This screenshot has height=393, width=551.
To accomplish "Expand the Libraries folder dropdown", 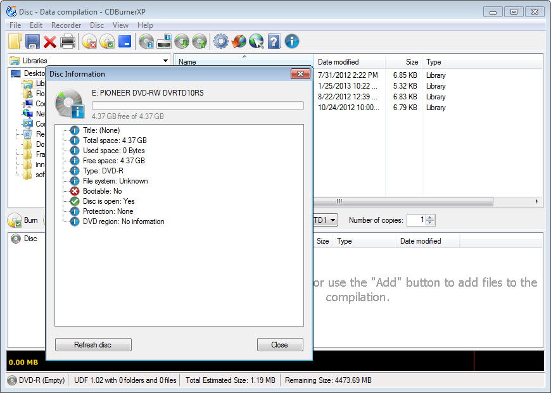I will click(x=165, y=61).
